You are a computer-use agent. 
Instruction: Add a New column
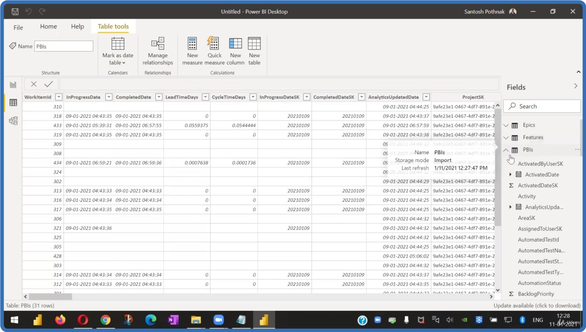pos(235,51)
